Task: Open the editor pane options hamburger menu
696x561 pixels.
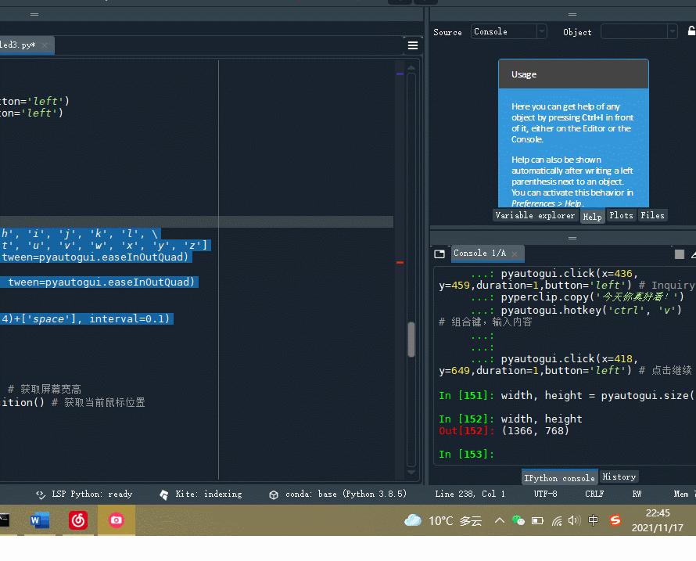Action: [413, 45]
